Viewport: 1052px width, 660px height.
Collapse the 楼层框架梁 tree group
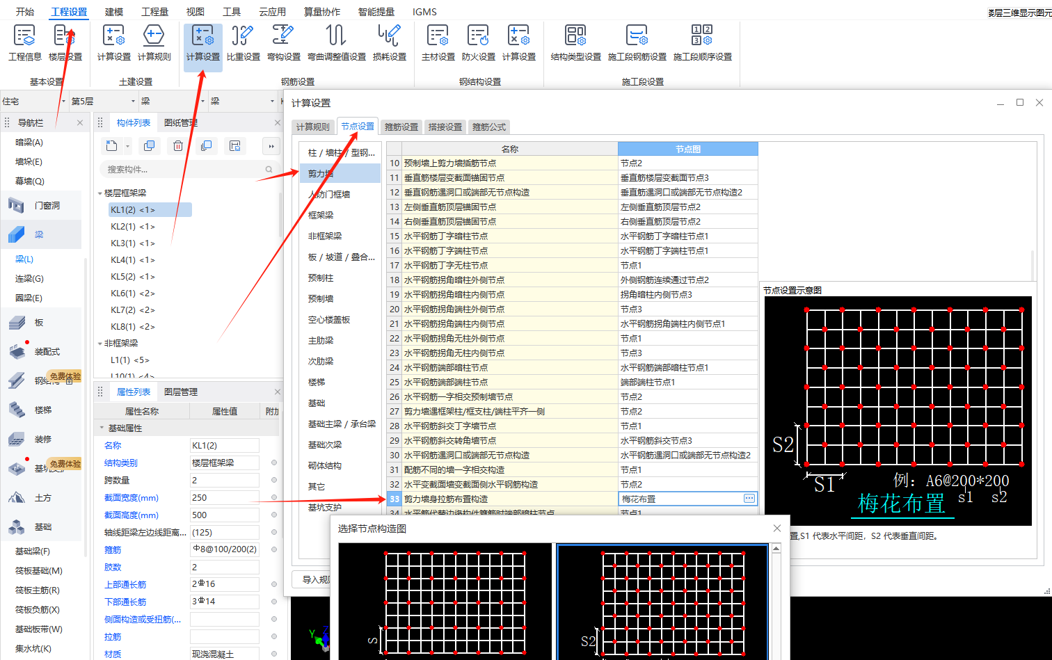tap(100, 193)
